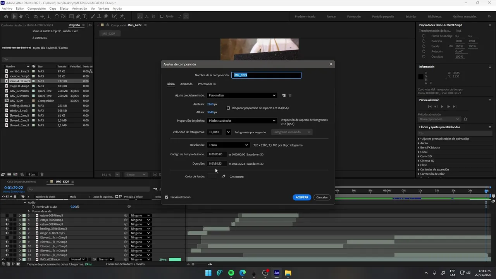Click the Cancelar button
This screenshot has height=279, width=496.
pyautogui.click(x=322, y=197)
